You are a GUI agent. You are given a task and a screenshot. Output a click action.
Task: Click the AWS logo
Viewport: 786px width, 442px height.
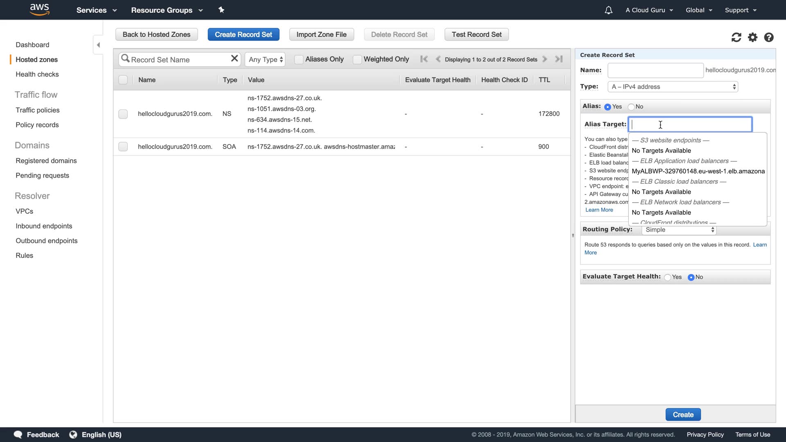40,9
